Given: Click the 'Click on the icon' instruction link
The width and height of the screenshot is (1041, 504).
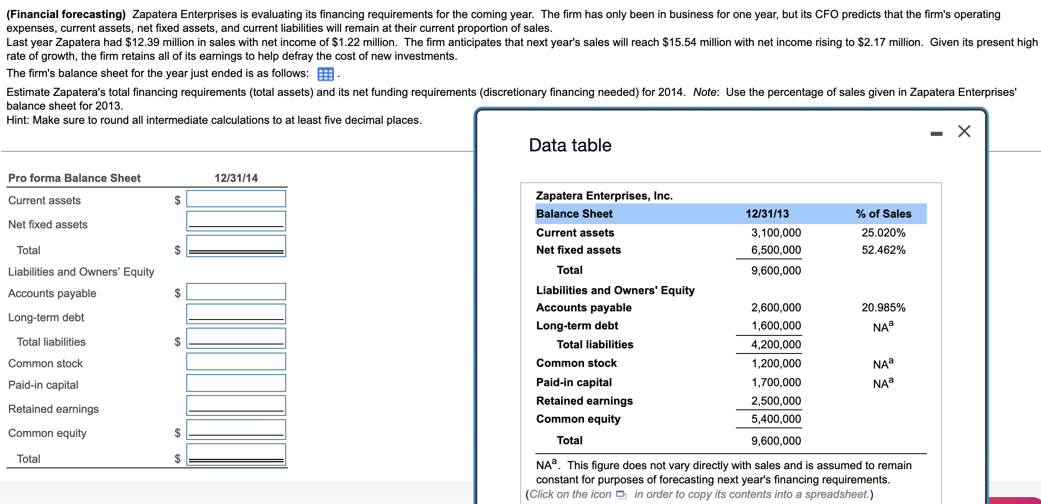Looking at the screenshot, I should click(x=570, y=494).
